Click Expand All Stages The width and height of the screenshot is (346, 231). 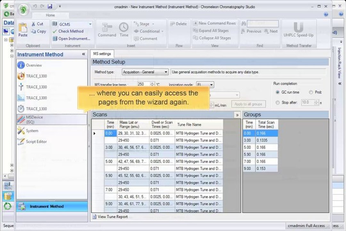pyautogui.click(x=211, y=30)
